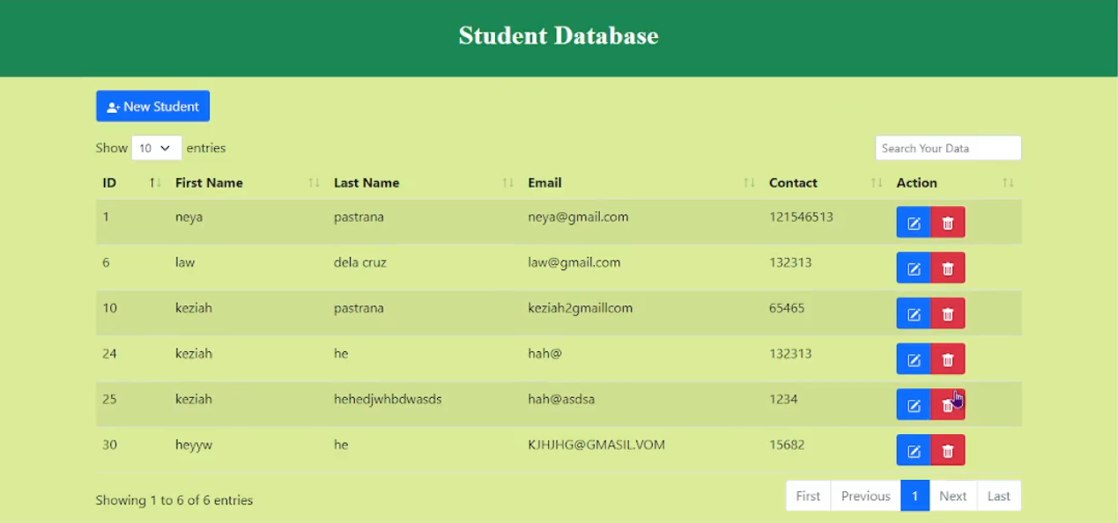Screen dimensions: 1118x523
Task: Open edit for student heyyw
Action: [x=914, y=451]
